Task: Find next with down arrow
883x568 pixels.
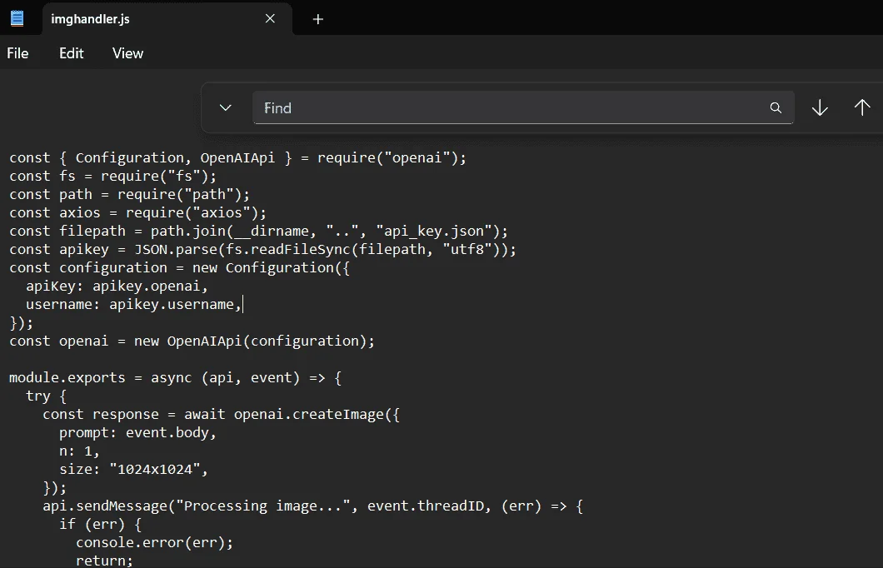Action: point(820,107)
